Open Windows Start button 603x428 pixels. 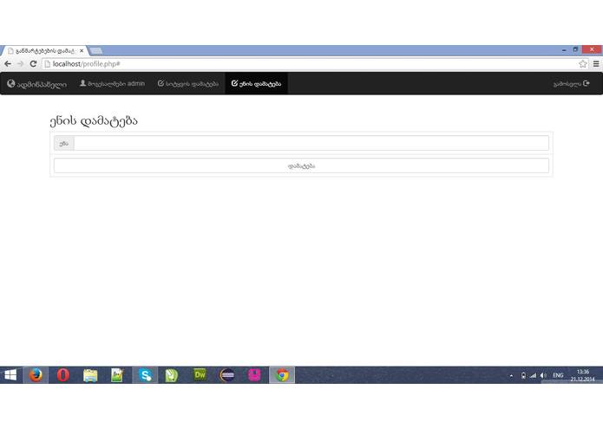10,375
